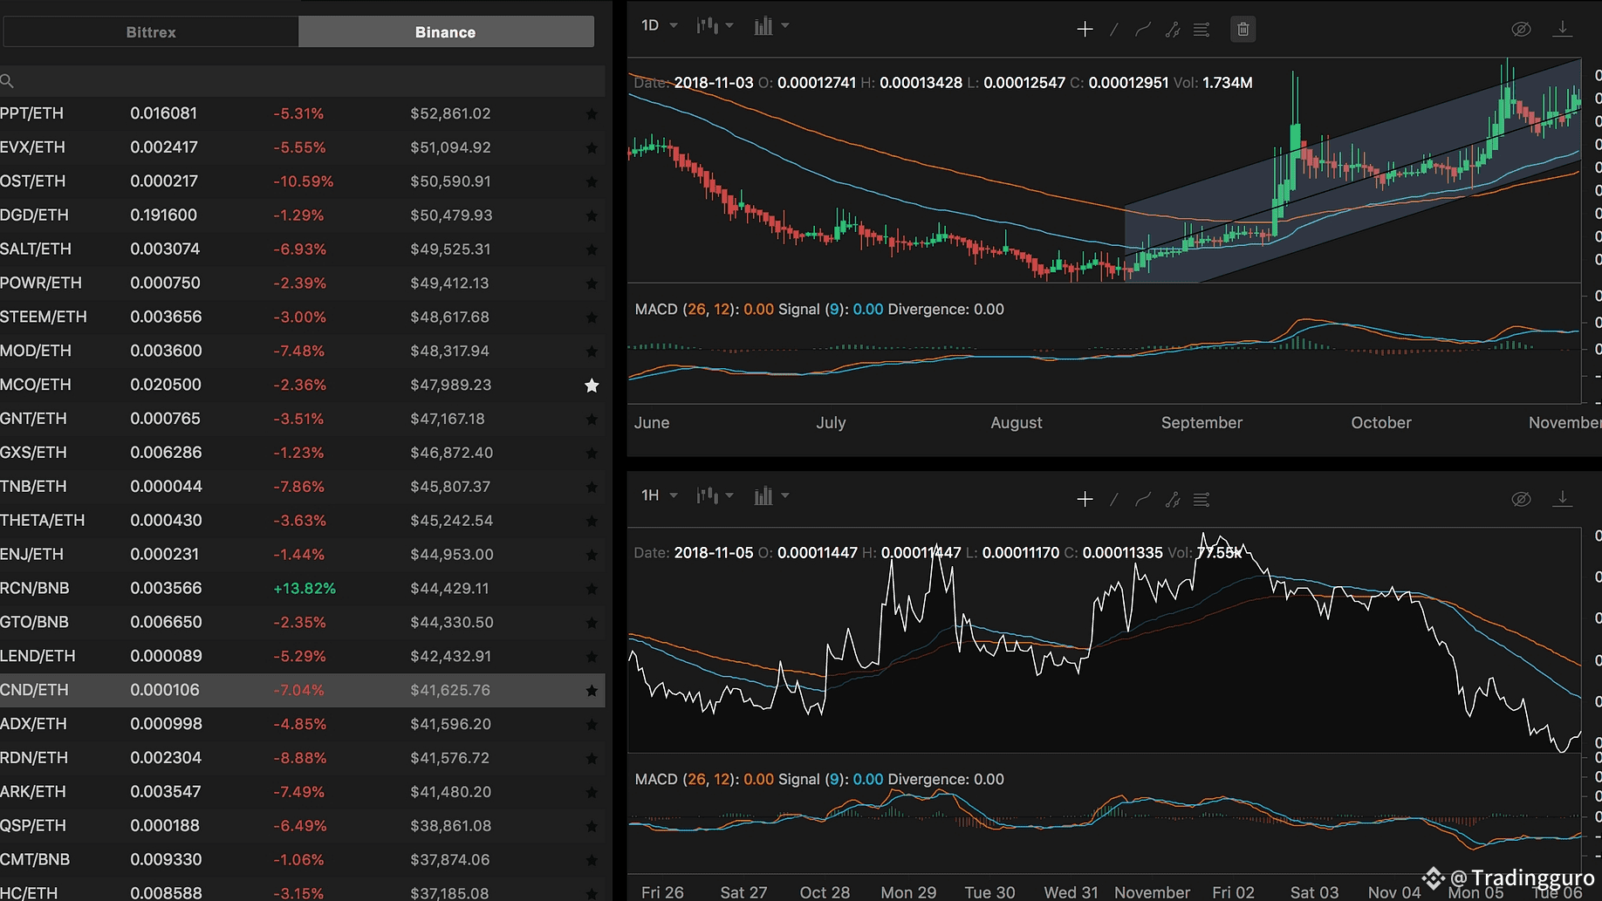This screenshot has height=901, width=1602.
Task: Expand the chart style dropdown on the 1D chart
Action: click(715, 26)
